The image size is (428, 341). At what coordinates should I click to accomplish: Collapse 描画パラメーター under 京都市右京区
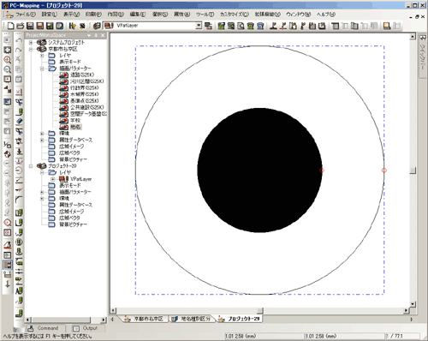42,69
